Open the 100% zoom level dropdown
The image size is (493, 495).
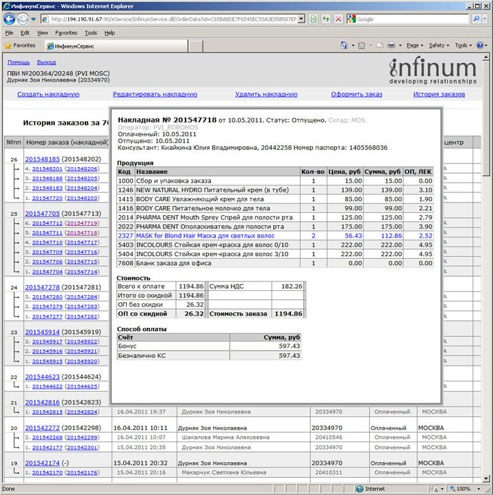(x=479, y=489)
